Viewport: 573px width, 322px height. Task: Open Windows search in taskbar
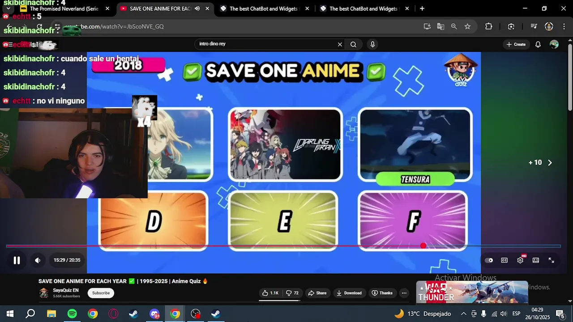[30, 314]
